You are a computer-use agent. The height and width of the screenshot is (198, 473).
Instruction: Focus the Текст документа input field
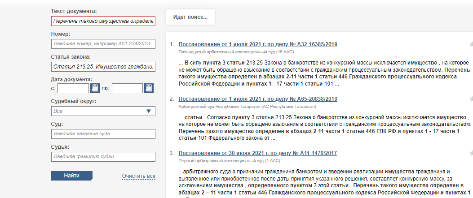pos(103,22)
